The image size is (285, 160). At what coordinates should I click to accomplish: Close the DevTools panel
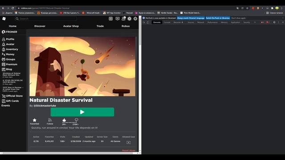(283, 22)
